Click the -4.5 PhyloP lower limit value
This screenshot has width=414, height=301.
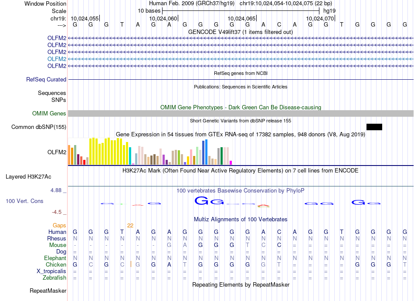[x=57, y=212]
